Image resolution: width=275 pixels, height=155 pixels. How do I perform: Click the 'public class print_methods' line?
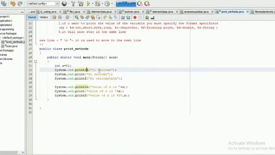tap(64, 49)
